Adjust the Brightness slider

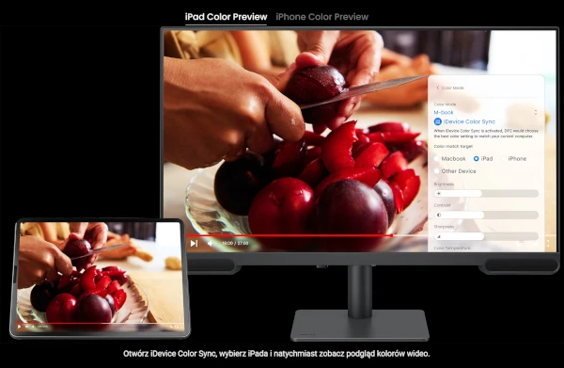pyautogui.click(x=486, y=193)
